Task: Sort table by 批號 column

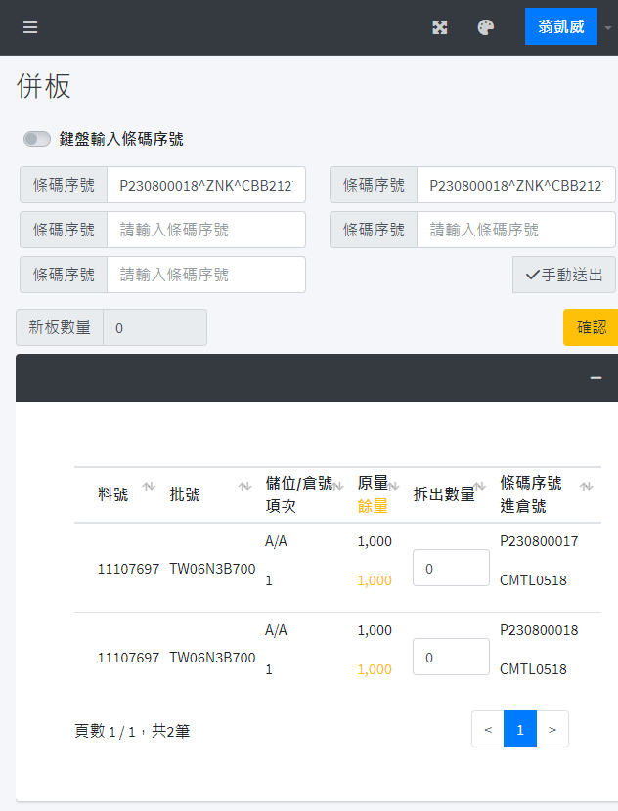Action: click(x=244, y=487)
